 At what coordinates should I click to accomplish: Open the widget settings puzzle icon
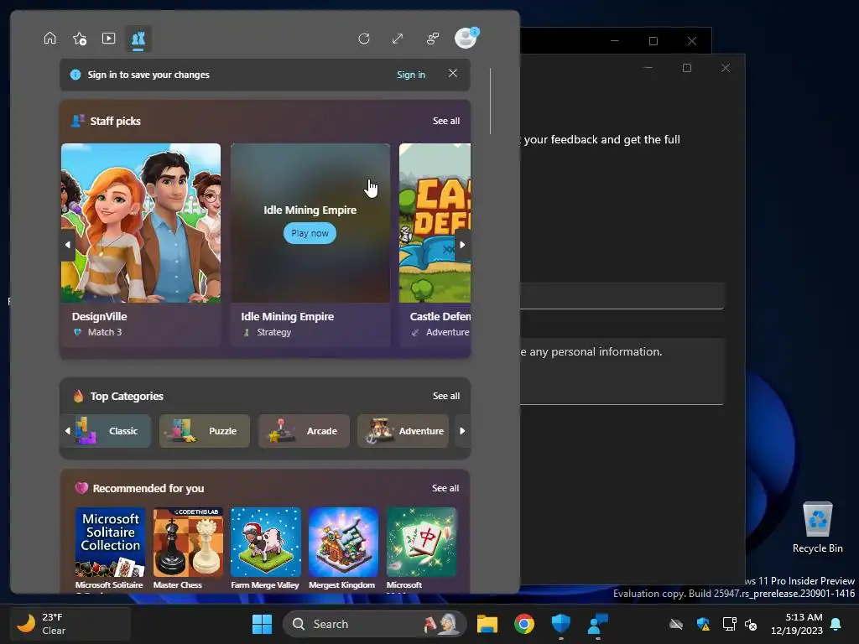(433, 39)
